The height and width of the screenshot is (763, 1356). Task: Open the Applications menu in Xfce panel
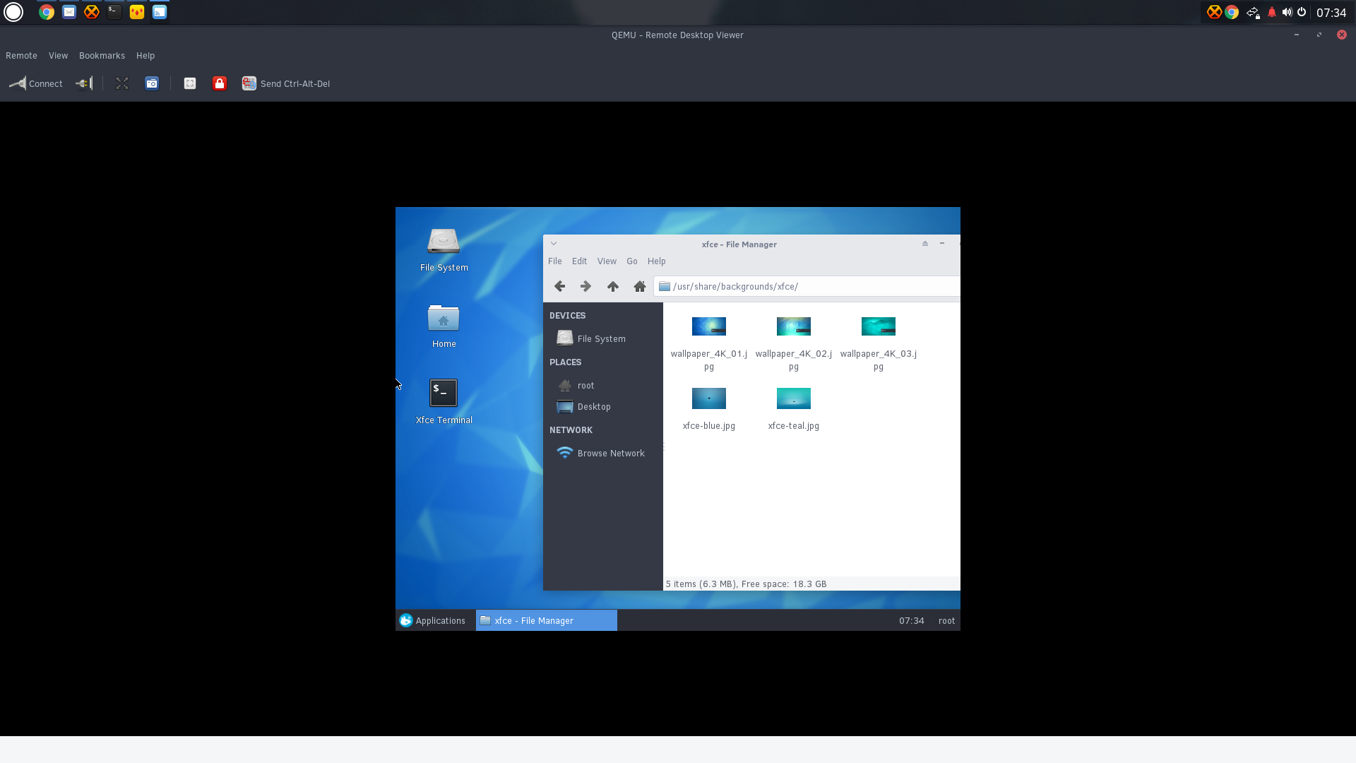pyautogui.click(x=433, y=620)
